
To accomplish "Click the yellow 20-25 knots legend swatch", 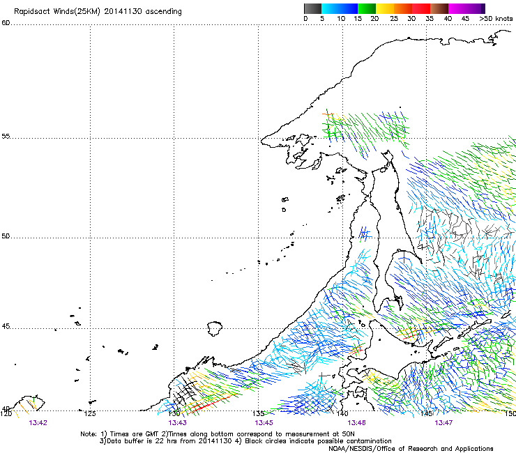I will (x=385, y=8).
